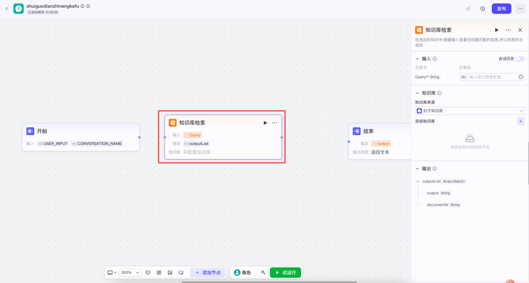Viewport: 529px width, 283px height.
Task: Click the 发布 publish button
Action: click(x=502, y=9)
